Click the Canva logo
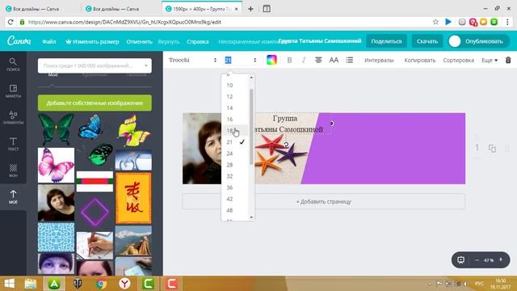This screenshot has height=291, width=517. pos(19,41)
